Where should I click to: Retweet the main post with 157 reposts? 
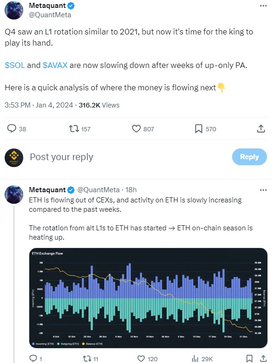(74, 128)
